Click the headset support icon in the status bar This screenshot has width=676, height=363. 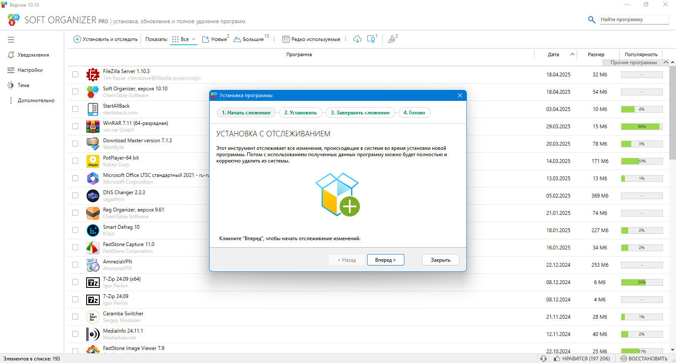543,358
